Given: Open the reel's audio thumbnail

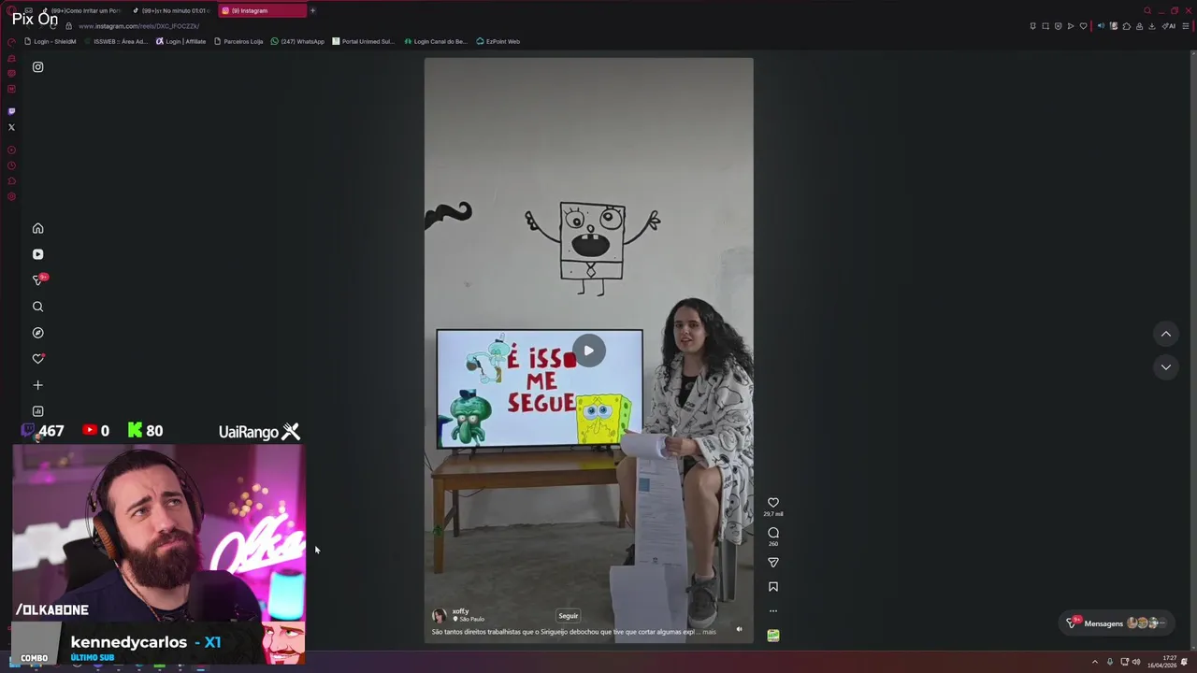Looking at the screenshot, I should click(x=773, y=636).
